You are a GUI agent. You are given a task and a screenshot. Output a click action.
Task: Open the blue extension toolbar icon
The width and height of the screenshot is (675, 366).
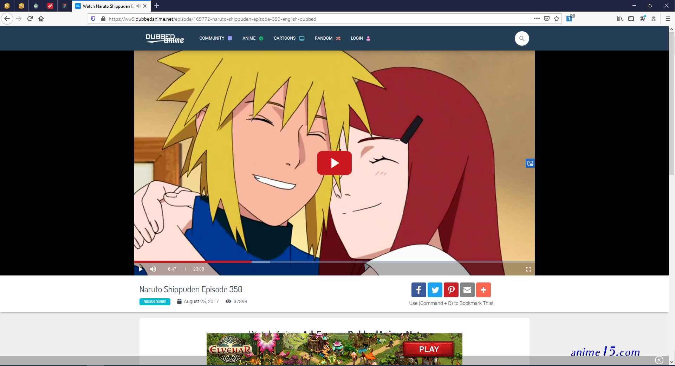[570, 18]
